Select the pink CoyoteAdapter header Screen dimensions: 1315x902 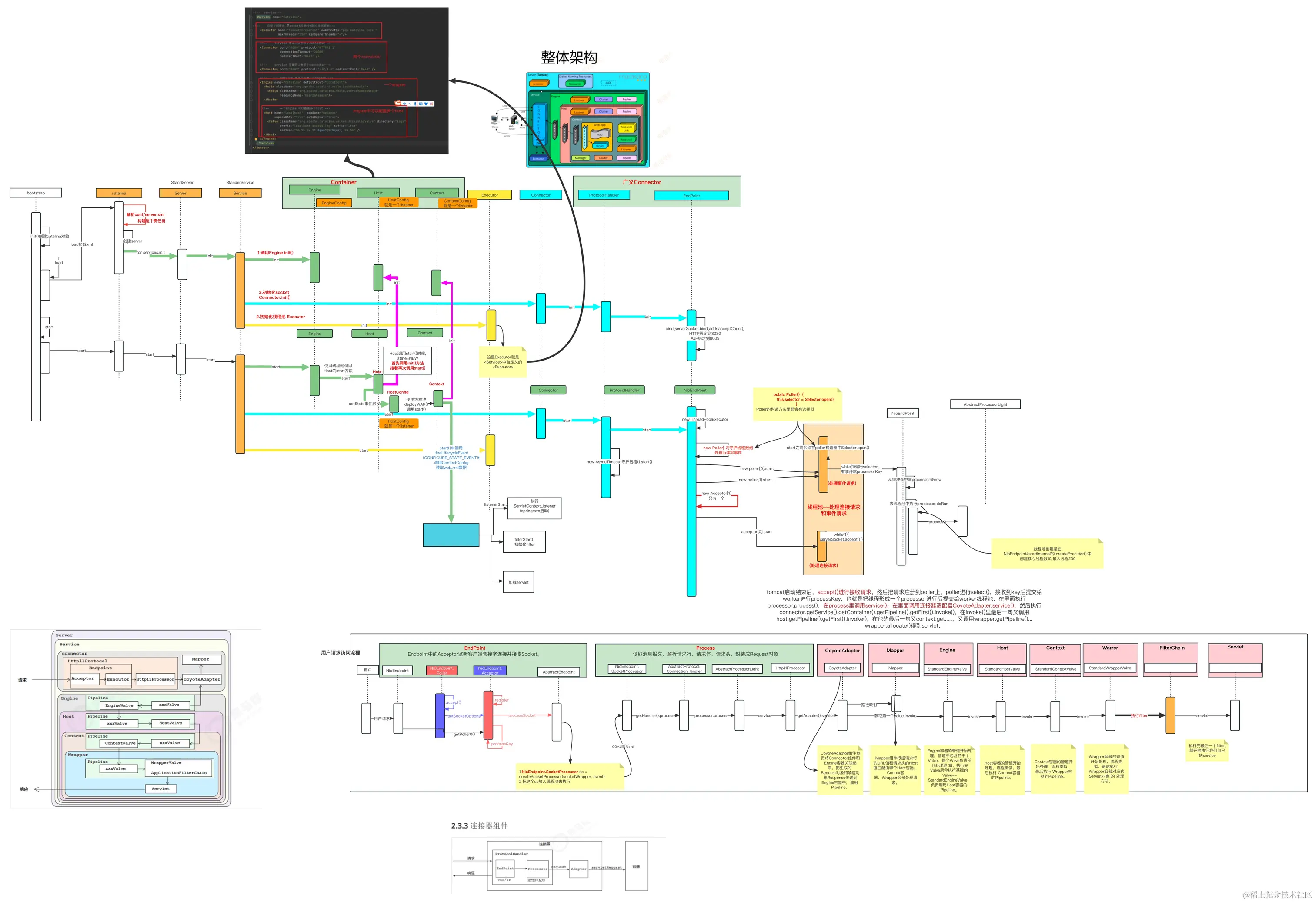point(842,651)
